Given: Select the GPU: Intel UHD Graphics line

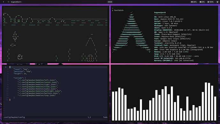Looking at the screenshot, I should click(x=179, y=50).
